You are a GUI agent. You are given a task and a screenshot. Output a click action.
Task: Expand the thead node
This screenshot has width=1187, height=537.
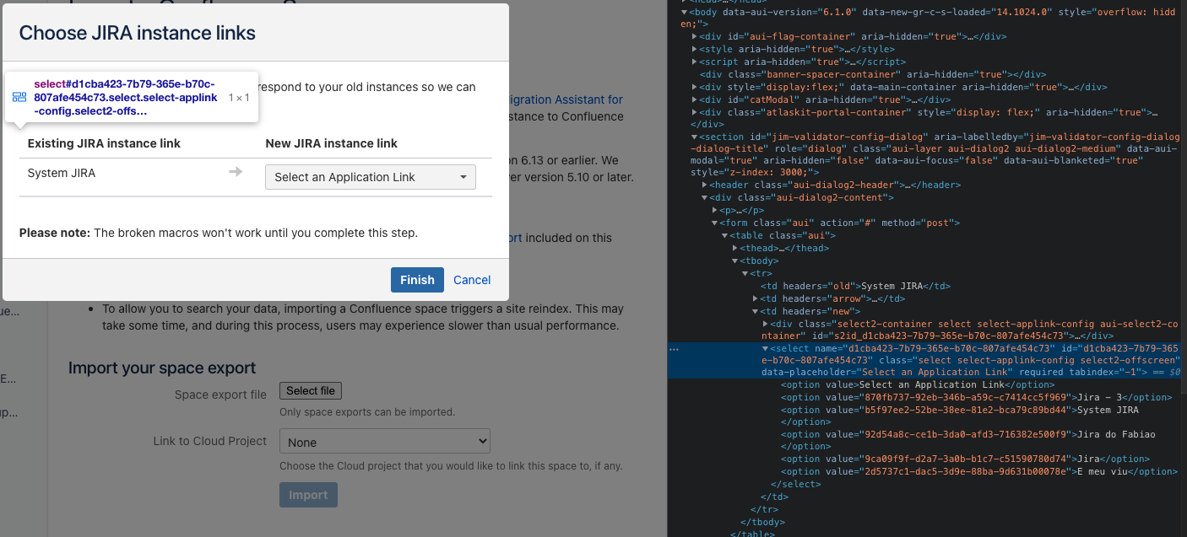734,248
